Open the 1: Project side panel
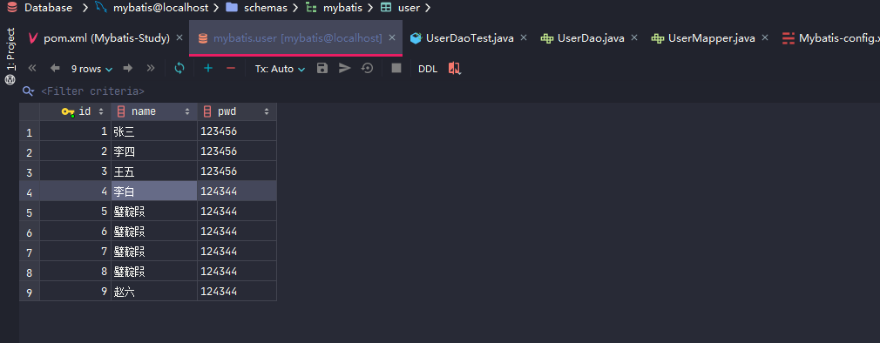This screenshot has width=880, height=343. coord(10,56)
